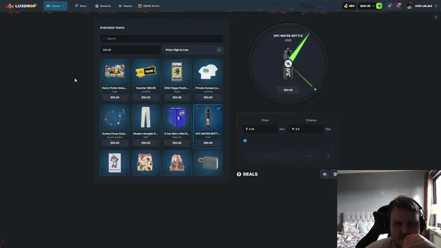Click the LuxDrop logo
This screenshot has width=441, height=248.
pyautogui.click(x=21, y=6)
